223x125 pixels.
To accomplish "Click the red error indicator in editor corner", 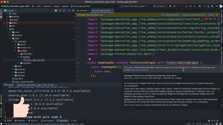I will point(206,19).
